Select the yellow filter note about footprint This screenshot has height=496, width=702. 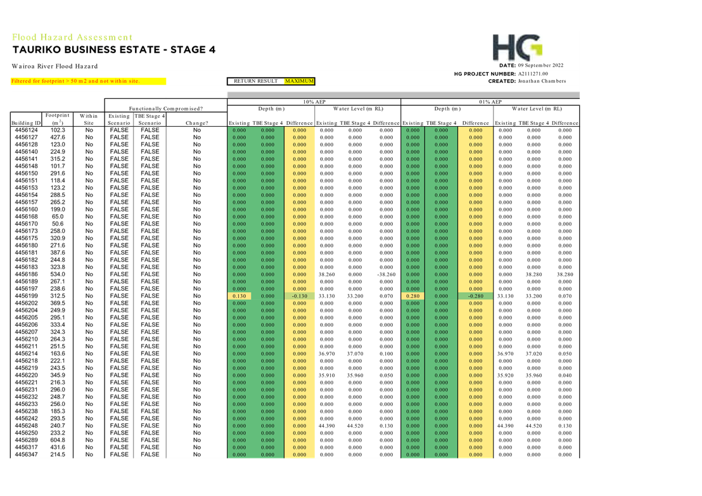click(x=88, y=81)
